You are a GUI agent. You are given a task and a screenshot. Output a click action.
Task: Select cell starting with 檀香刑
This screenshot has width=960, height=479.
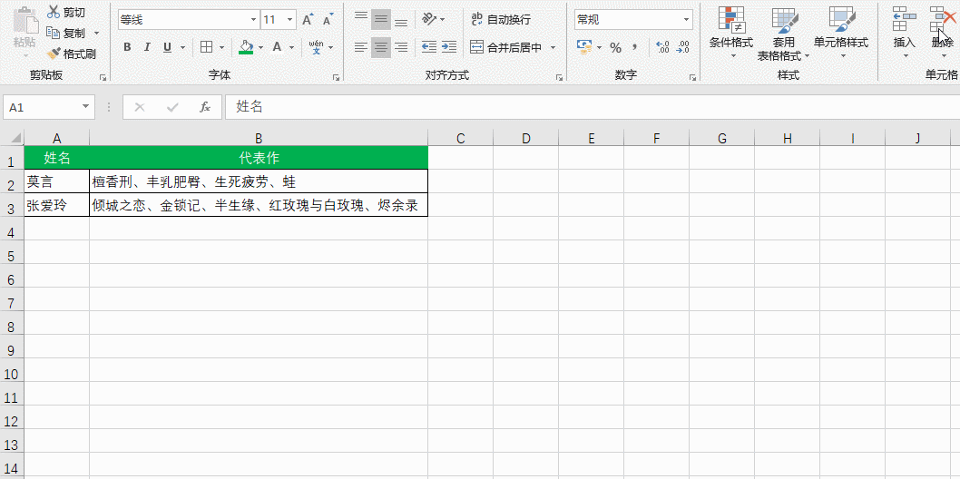259,181
